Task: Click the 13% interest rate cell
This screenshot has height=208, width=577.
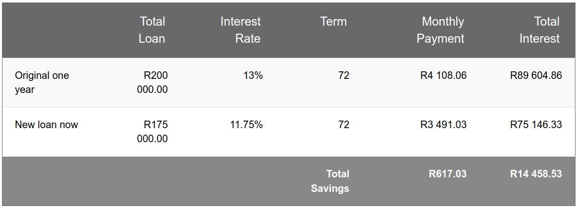Action: pos(253,75)
